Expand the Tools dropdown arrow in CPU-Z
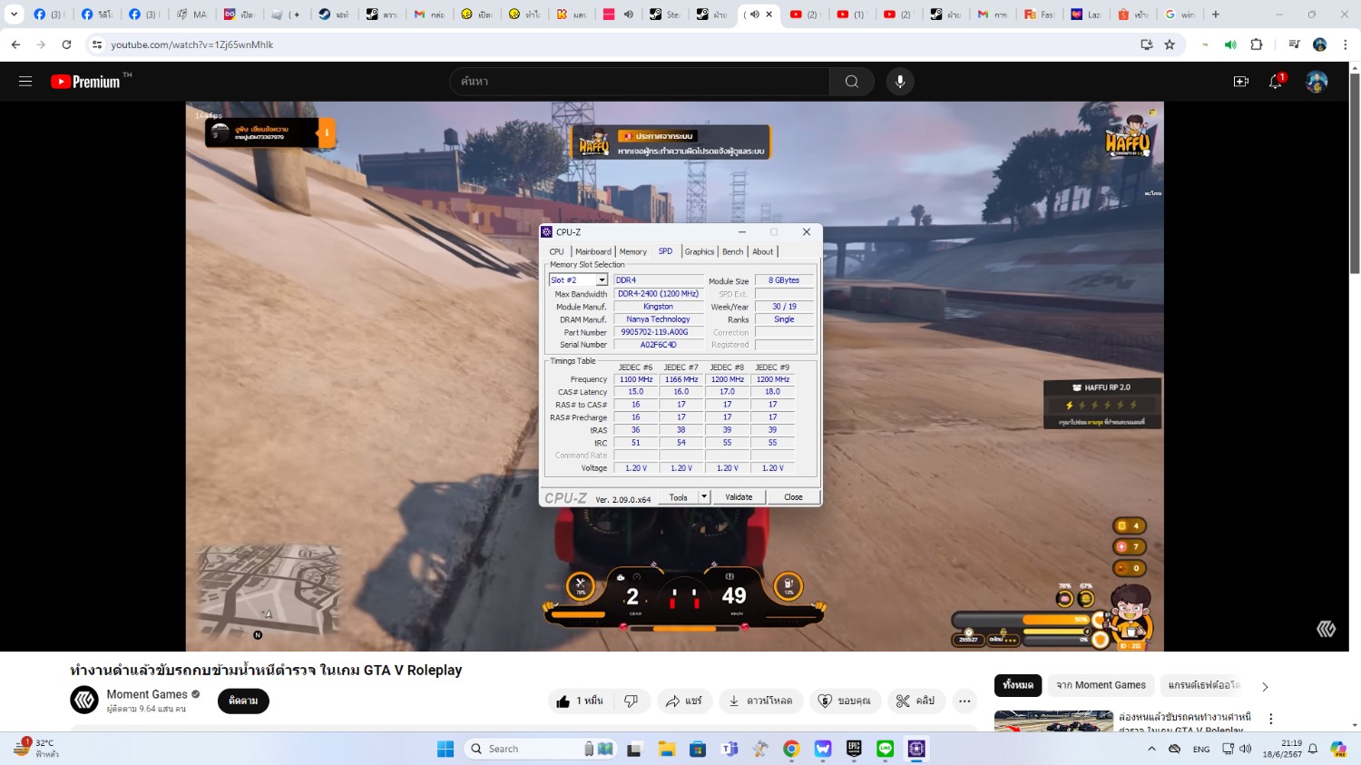Image resolution: width=1361 pixels, height=765 pixels. [x=703, y=497]
